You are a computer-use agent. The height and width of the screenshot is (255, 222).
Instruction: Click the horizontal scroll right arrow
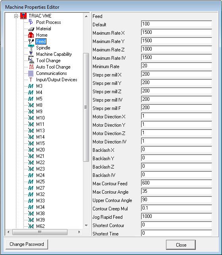79,232
